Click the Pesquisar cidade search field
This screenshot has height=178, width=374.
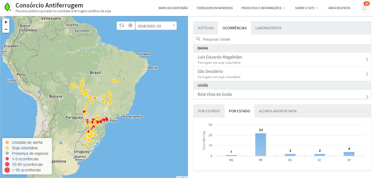[284, 39]
